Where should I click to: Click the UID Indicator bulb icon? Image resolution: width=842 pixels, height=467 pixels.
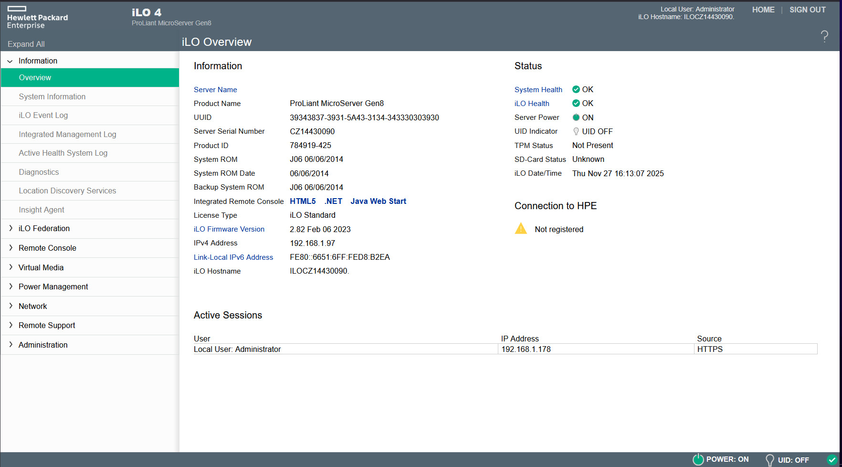tap(576, 131)
